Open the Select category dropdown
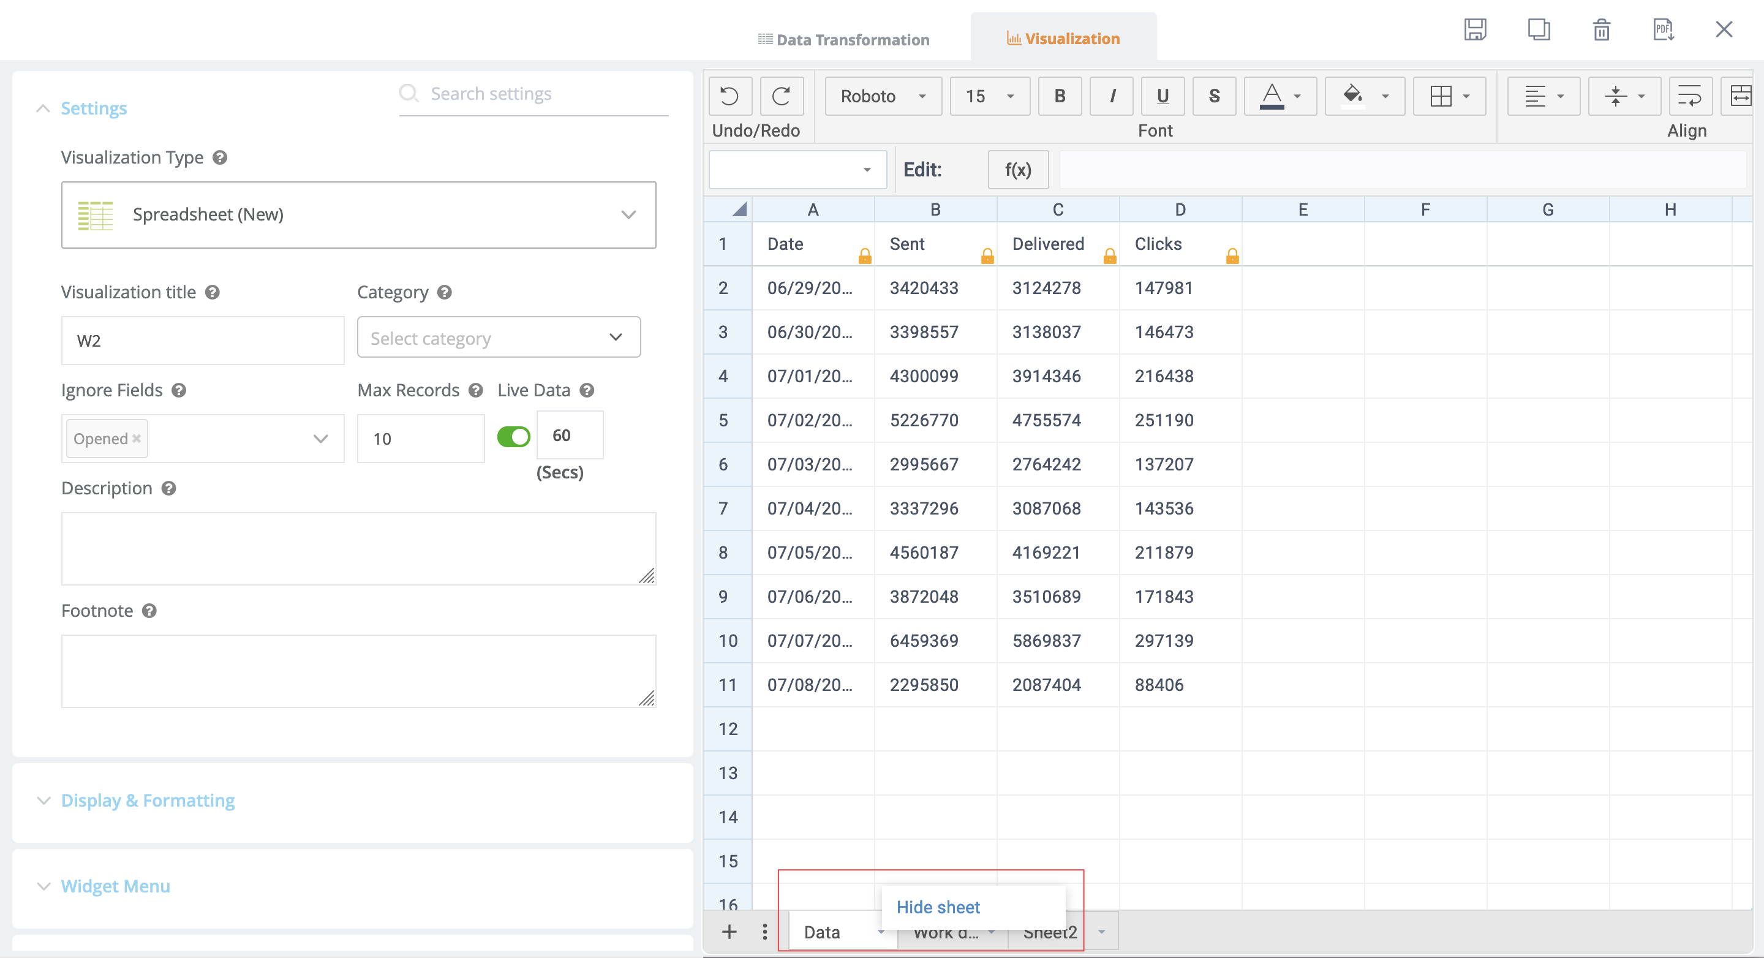The image size is (1764, 958). [x=499, y=338]
